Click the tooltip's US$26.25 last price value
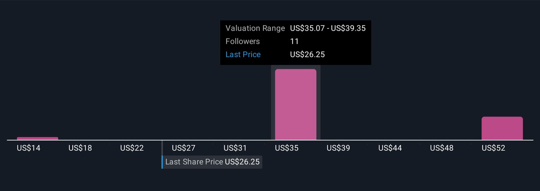The width and height of the screenshot is (540, 191). pyautogui.click(x=307, y=55)
